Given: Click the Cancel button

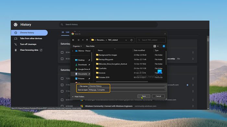Looking at the screenshot, I should (158, 96).
